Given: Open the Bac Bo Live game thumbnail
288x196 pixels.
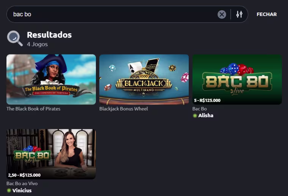Looking at the screenshot, I should (237, 79).
